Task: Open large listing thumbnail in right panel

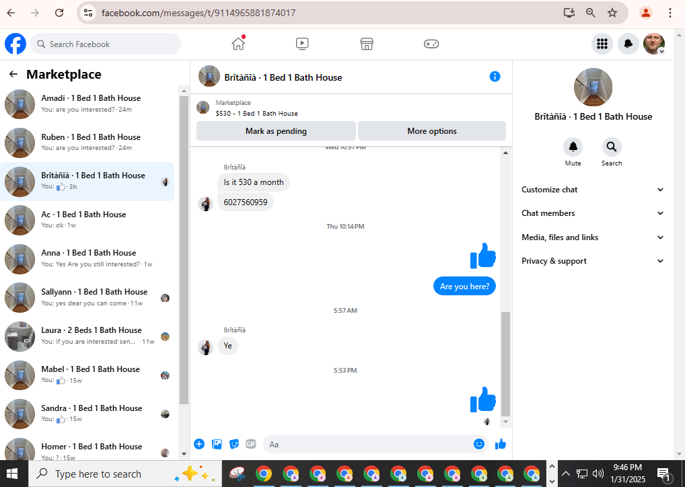Action: pyautogui.click(x=593, y=87)
